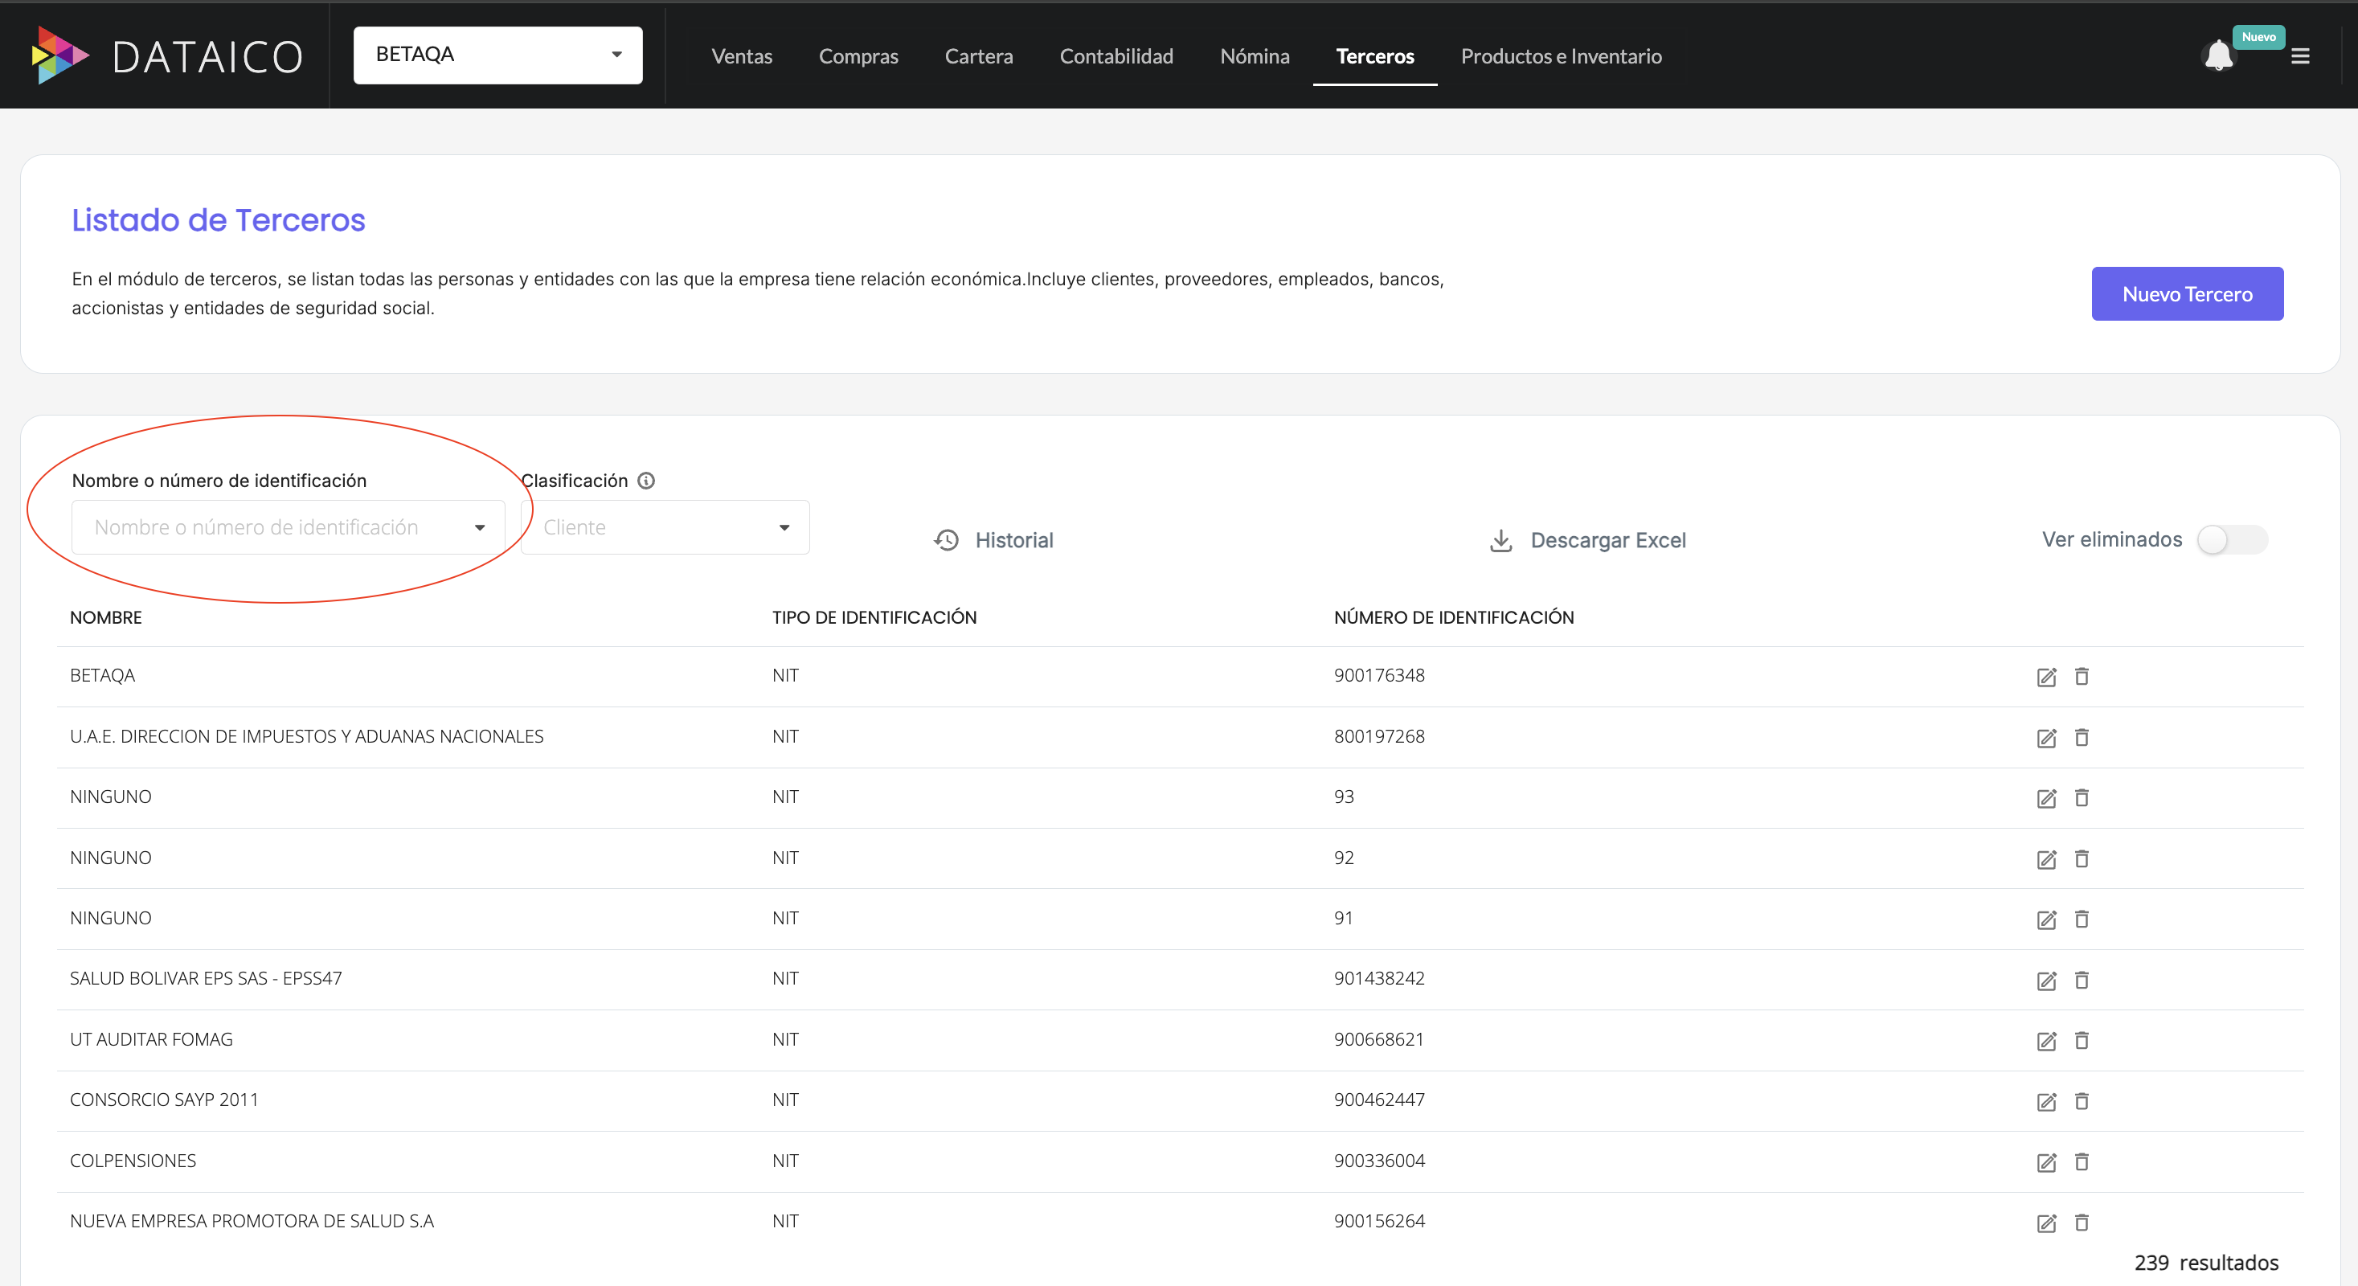
Task: Delete NUEVA EMPRESA PROMOTORA DE SALUD row
Action: click(x=2081, y=1223)
